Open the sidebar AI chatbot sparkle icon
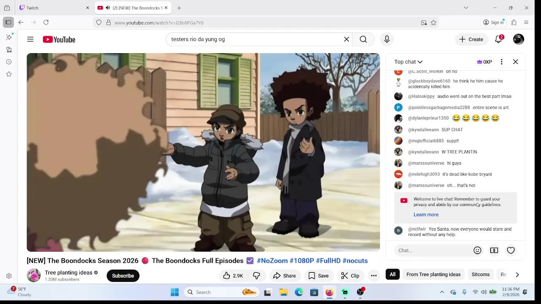 click(9, 37)
